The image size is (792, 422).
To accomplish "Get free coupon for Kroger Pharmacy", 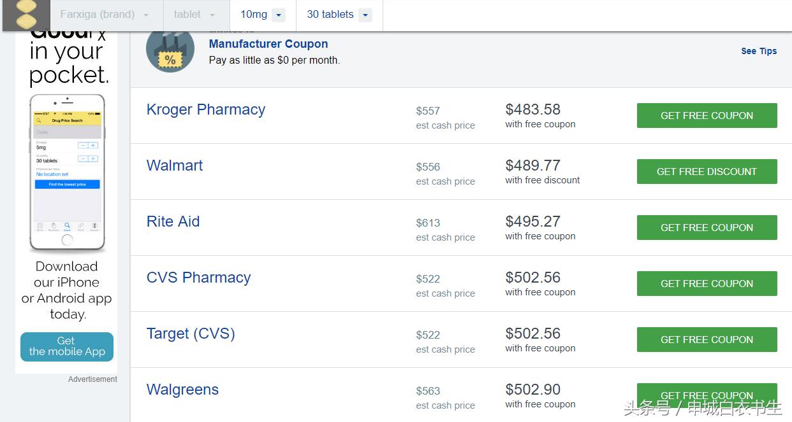I will 707,116.
